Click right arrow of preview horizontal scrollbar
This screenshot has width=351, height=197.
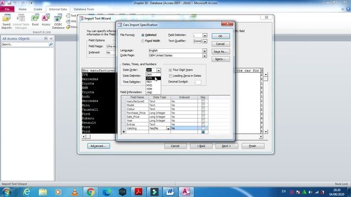click(261, 136)
